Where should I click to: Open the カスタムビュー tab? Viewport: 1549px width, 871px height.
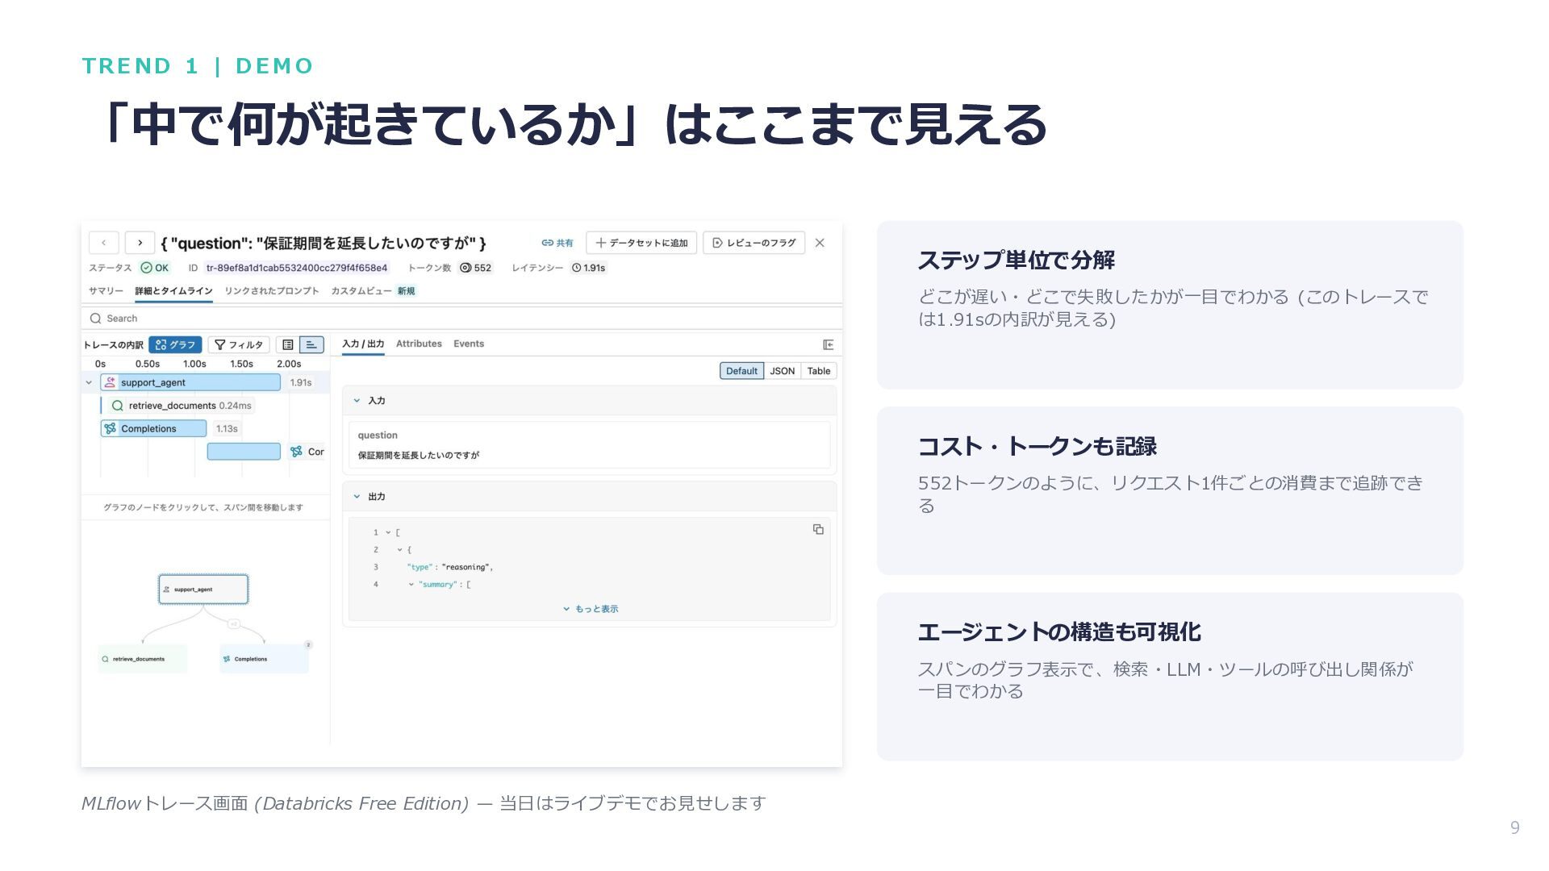361,291
